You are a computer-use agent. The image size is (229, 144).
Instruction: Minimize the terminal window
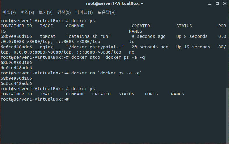[x=210, y=4]
